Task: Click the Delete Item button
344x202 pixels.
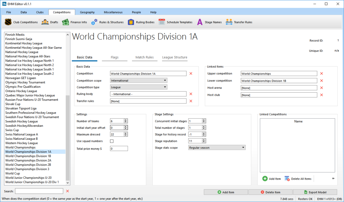Action: coord(270,192)
